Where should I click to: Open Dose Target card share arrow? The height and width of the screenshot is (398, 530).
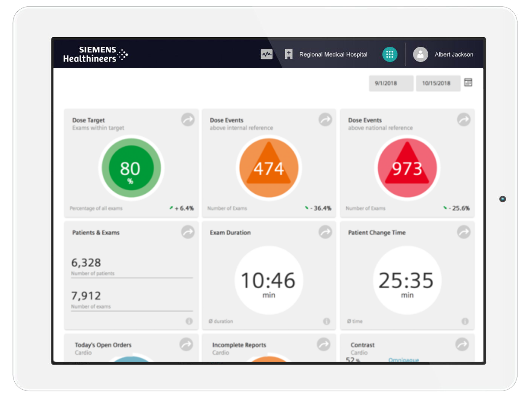(x=188, y=119)
